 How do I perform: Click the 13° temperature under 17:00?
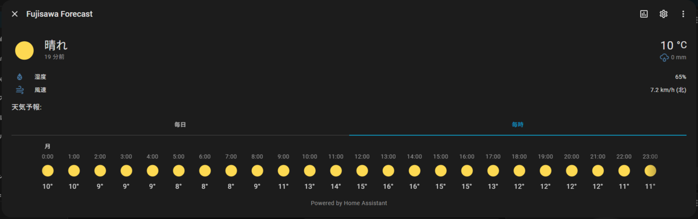pos(493,186)
